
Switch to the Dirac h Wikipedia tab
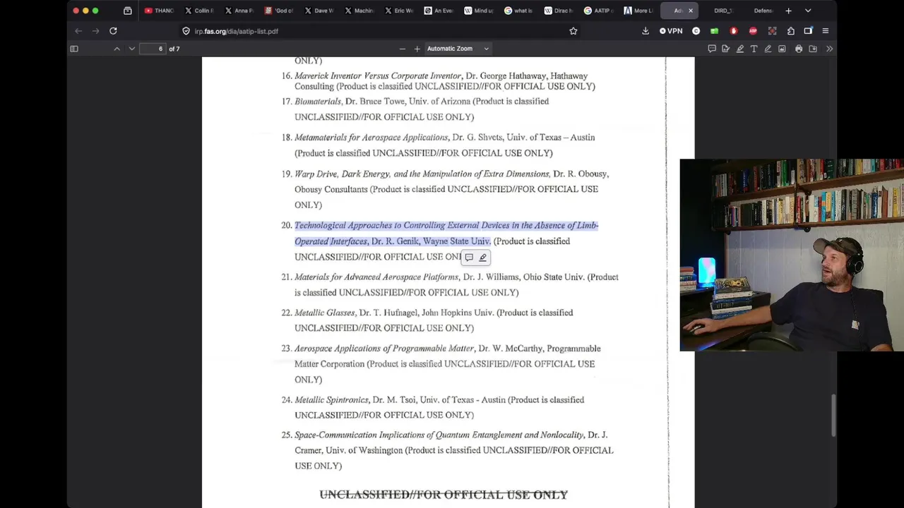click(x=559, y=11)
